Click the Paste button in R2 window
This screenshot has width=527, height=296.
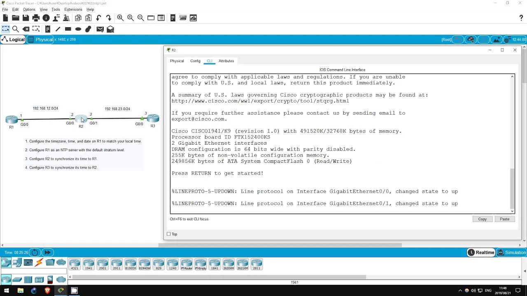tap(505, 219)
